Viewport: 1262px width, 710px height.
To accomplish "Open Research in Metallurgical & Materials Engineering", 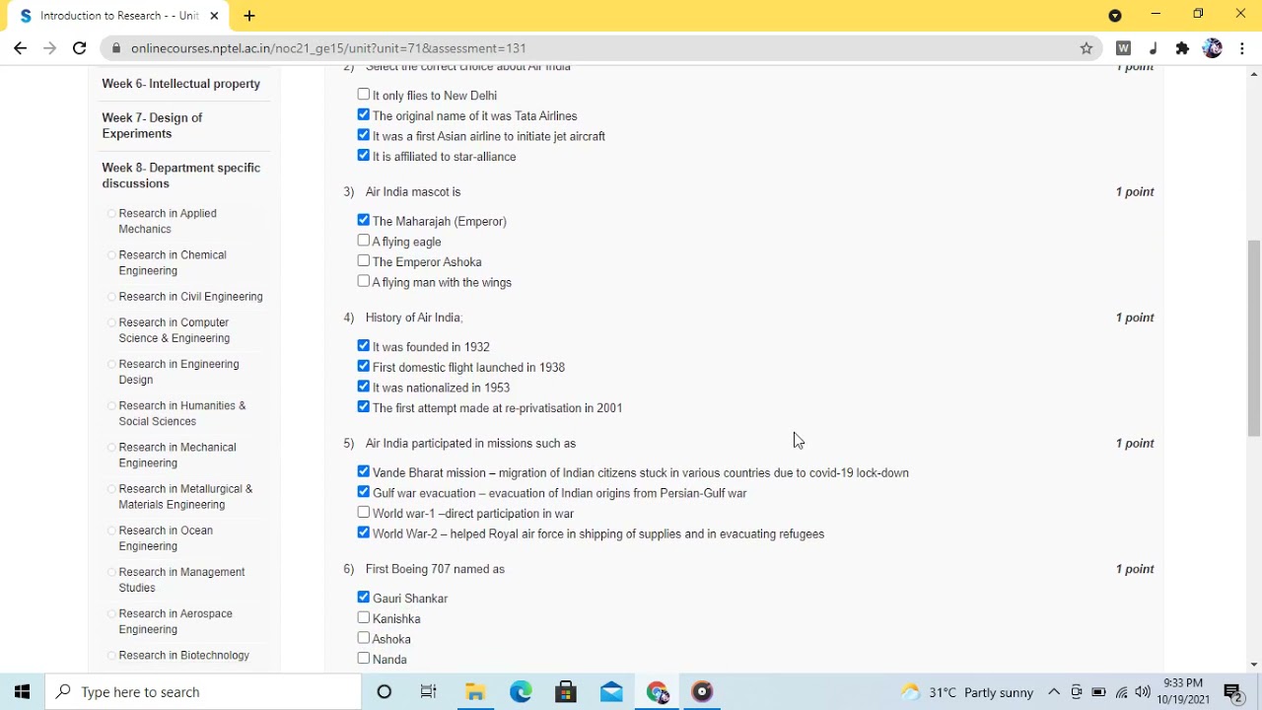I will tap(185, 496).
